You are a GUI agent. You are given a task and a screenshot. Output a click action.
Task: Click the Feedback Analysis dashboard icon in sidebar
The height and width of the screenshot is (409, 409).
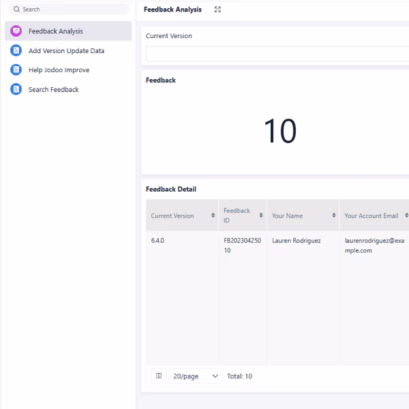tap(16, 31)
